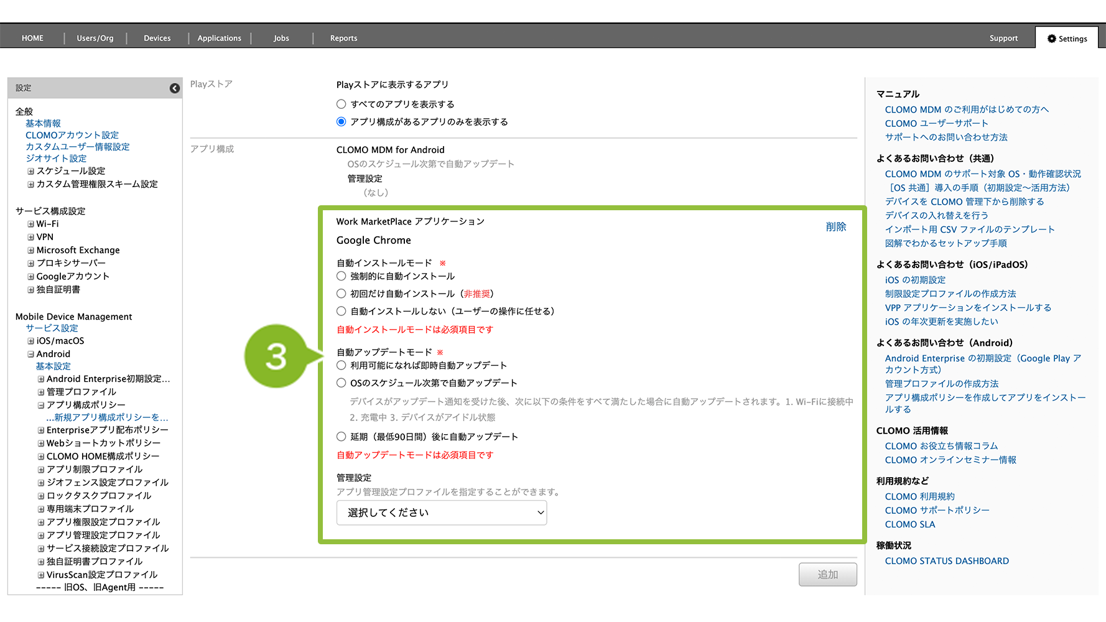Expand the Microsoft Exchange plus icon

(30, 250)
